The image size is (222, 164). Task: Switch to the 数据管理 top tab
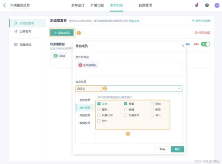point(145,5)
